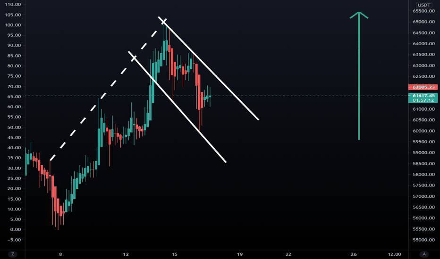Toggle the A auto-scale button
This screenshot has width=440, height=259.
coord(424,254)
